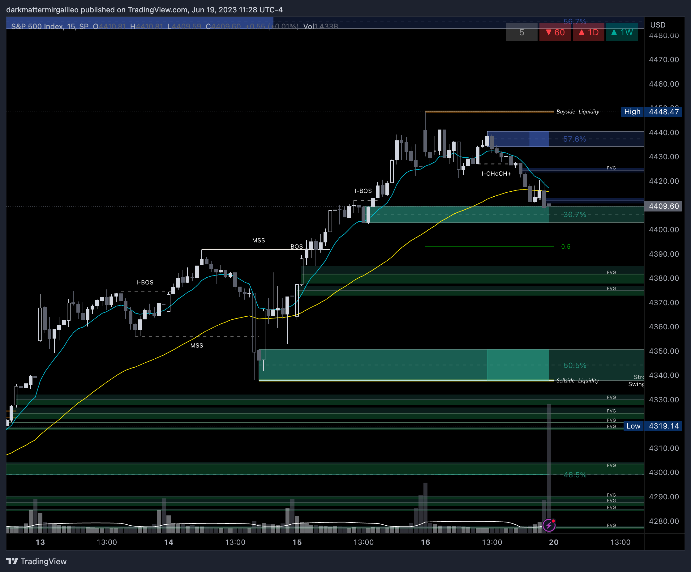
Task: Click the FVG label near 4382
Action: click(x=611, y=273)
